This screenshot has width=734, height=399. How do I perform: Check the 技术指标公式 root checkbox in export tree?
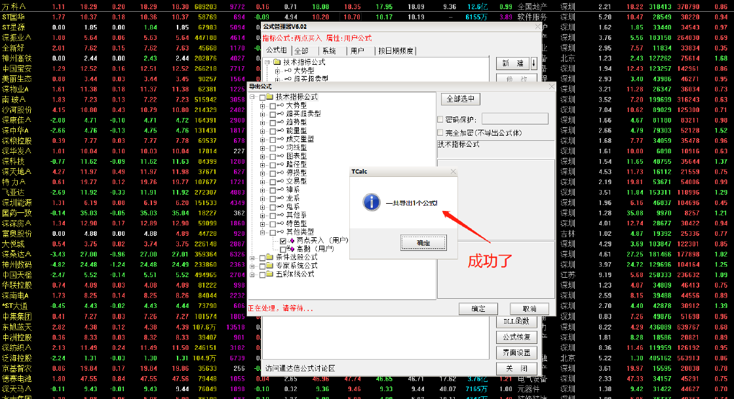(x=262, y=98)
